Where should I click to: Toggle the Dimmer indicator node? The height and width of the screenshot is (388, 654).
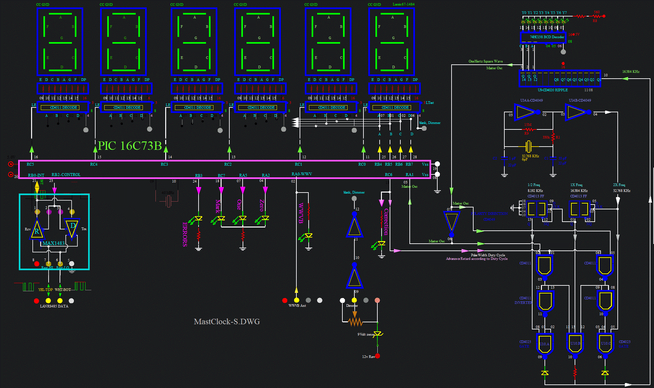(354, 300)
